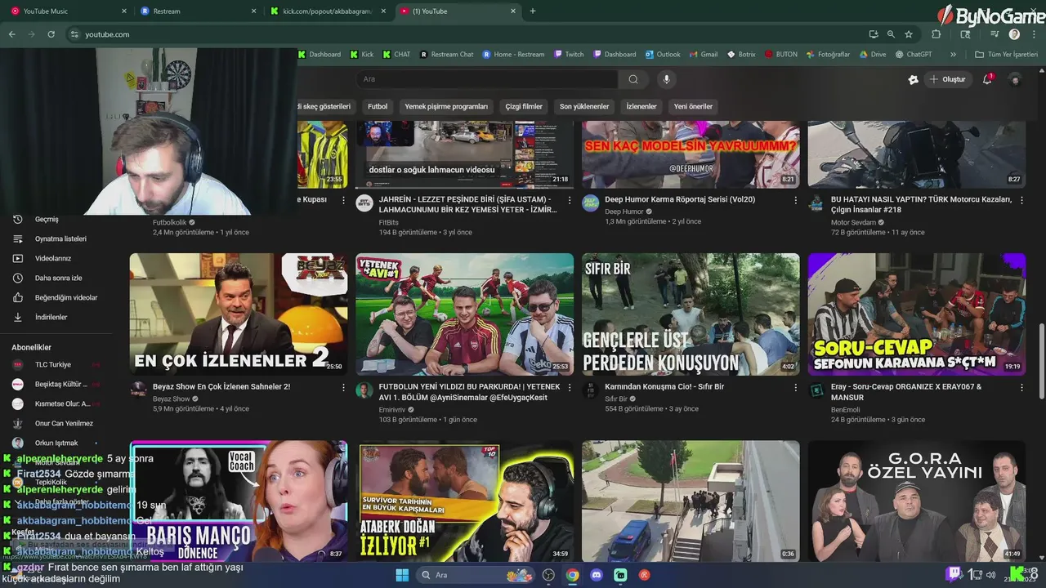Open options for Futbolun Yeni Yıldızı video
Image resolution: width=1046 pixels, height=588 pixels.
(570, 388)
